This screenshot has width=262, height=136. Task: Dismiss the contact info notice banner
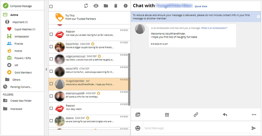click(258, 17)
